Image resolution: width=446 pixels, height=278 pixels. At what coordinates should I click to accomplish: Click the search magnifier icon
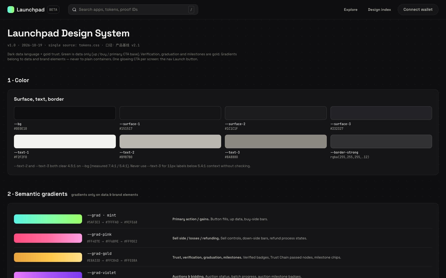[74, 10]
